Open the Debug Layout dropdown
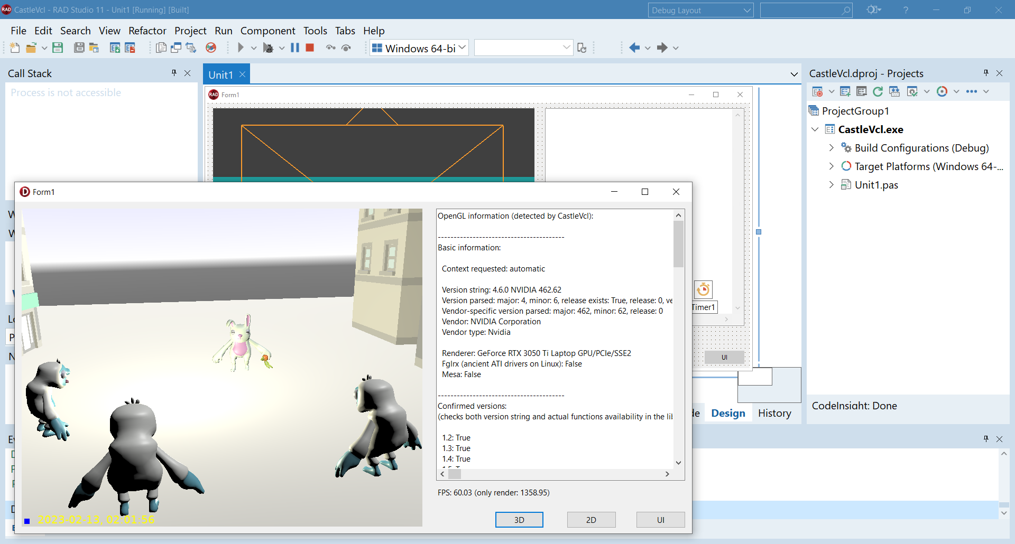Image resolution: width=1015 pixels, height=544 pixels. [700, 10]
